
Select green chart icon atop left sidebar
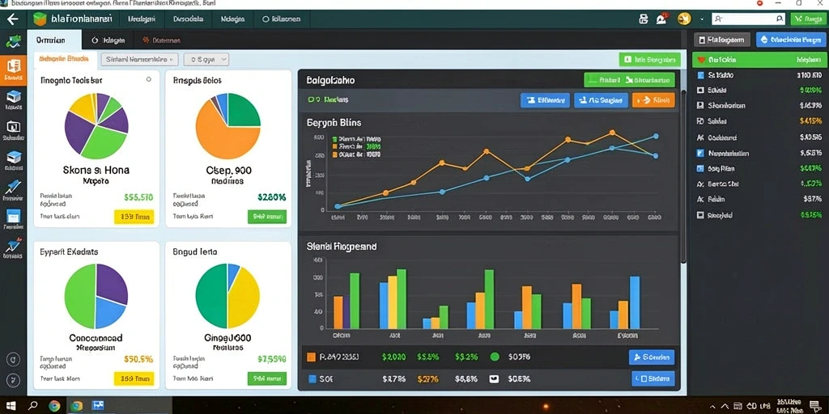click(13, 41)
